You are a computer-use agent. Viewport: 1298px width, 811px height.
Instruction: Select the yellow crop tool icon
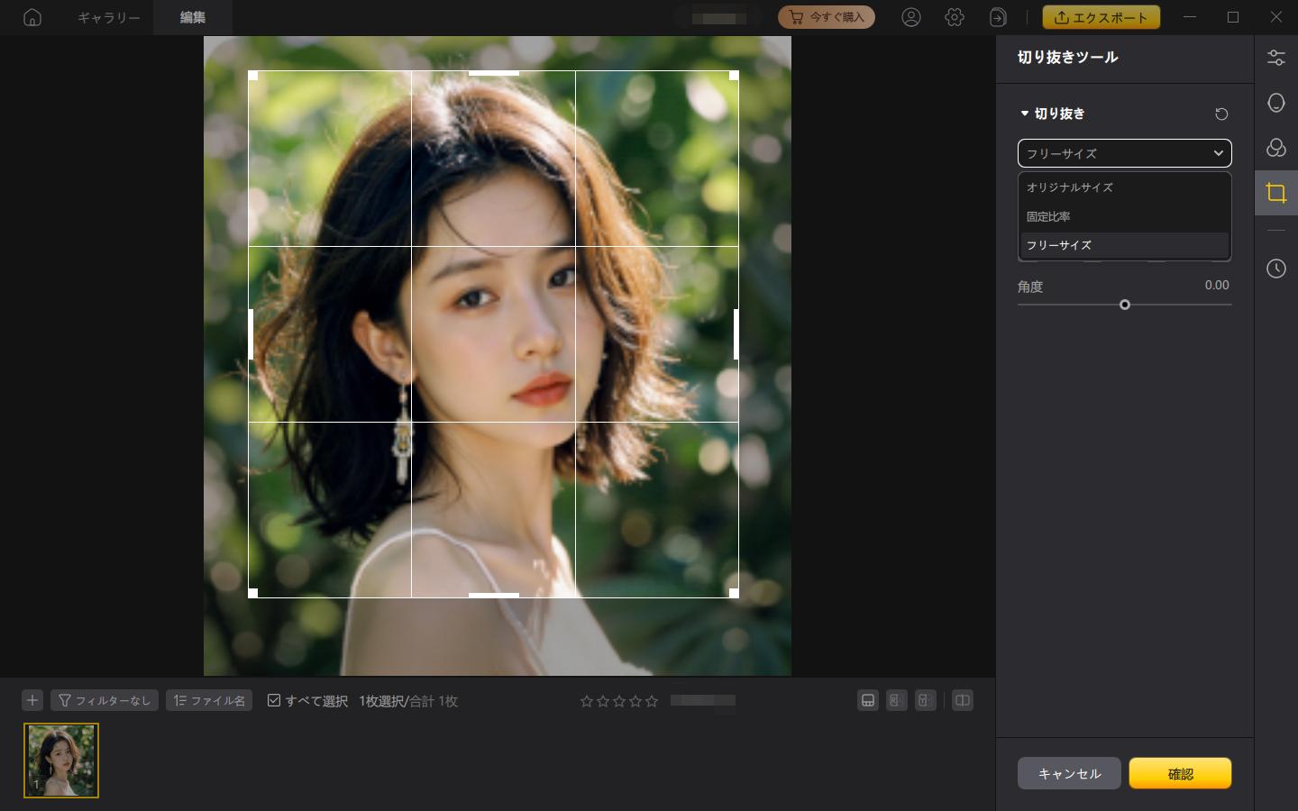1275,193
